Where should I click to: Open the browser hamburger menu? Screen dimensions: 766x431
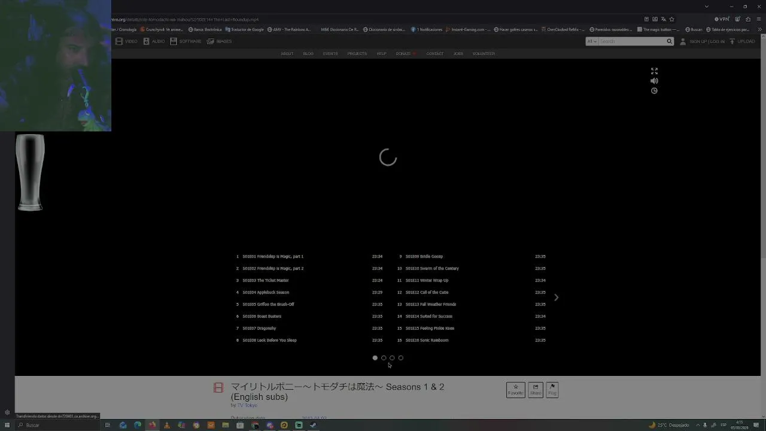pos(759,19)
